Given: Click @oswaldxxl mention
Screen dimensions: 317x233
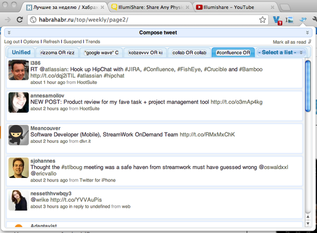Looking at the screenshot, I should pos(273,167).
